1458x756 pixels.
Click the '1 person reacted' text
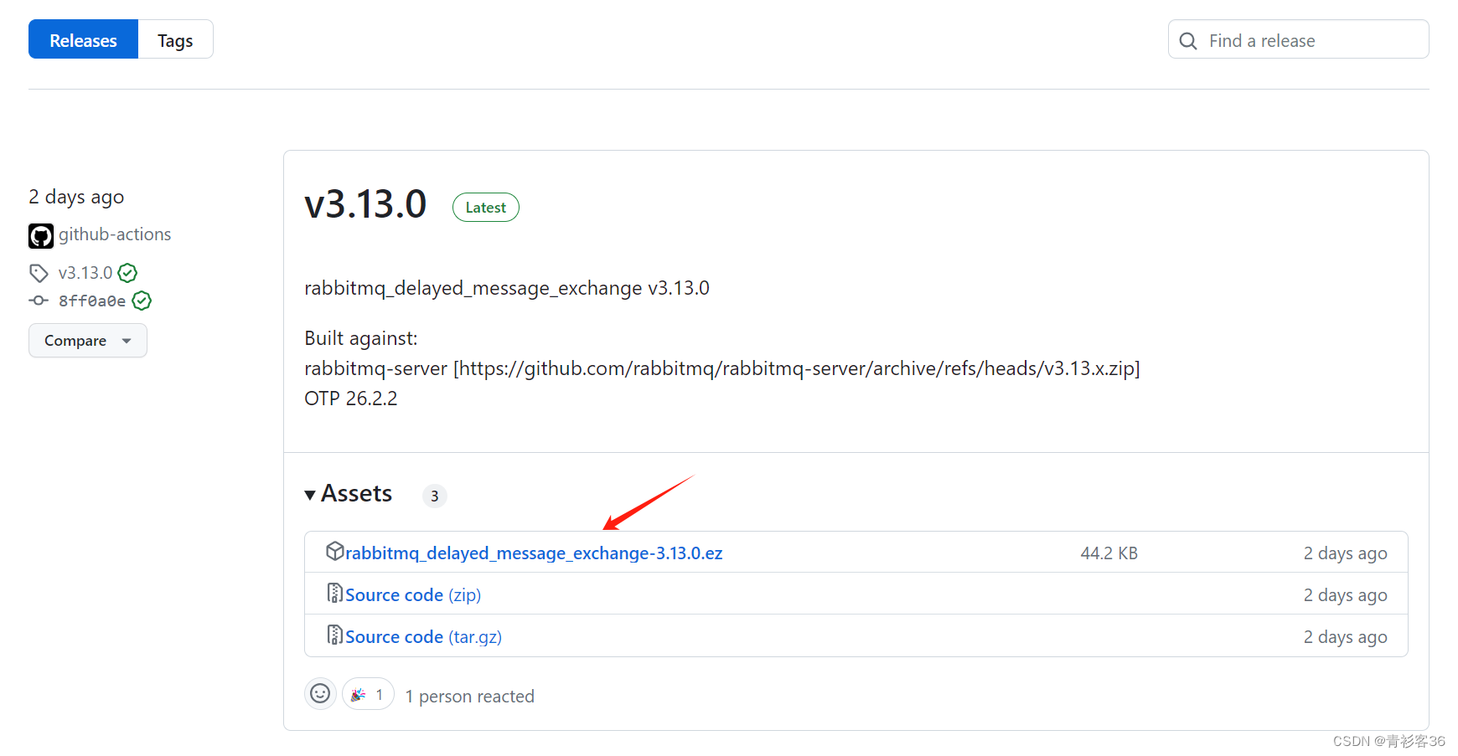pos(470,697)
